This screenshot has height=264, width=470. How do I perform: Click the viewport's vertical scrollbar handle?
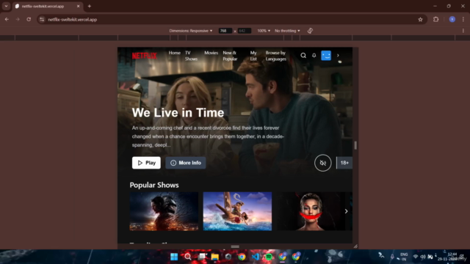coord(355,145)
